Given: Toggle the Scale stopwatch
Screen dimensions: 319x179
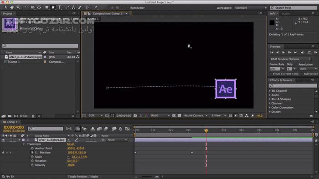Looking at the screenshot, I should pyautogui.click(x=32, y=157).
